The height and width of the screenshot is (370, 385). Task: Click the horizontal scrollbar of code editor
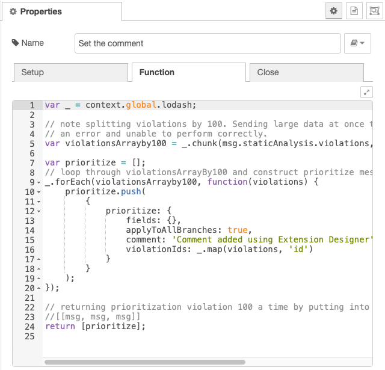(x=145, y=362)
